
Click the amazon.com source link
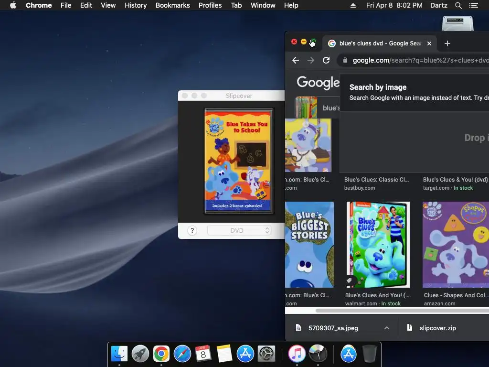(439, 303)
